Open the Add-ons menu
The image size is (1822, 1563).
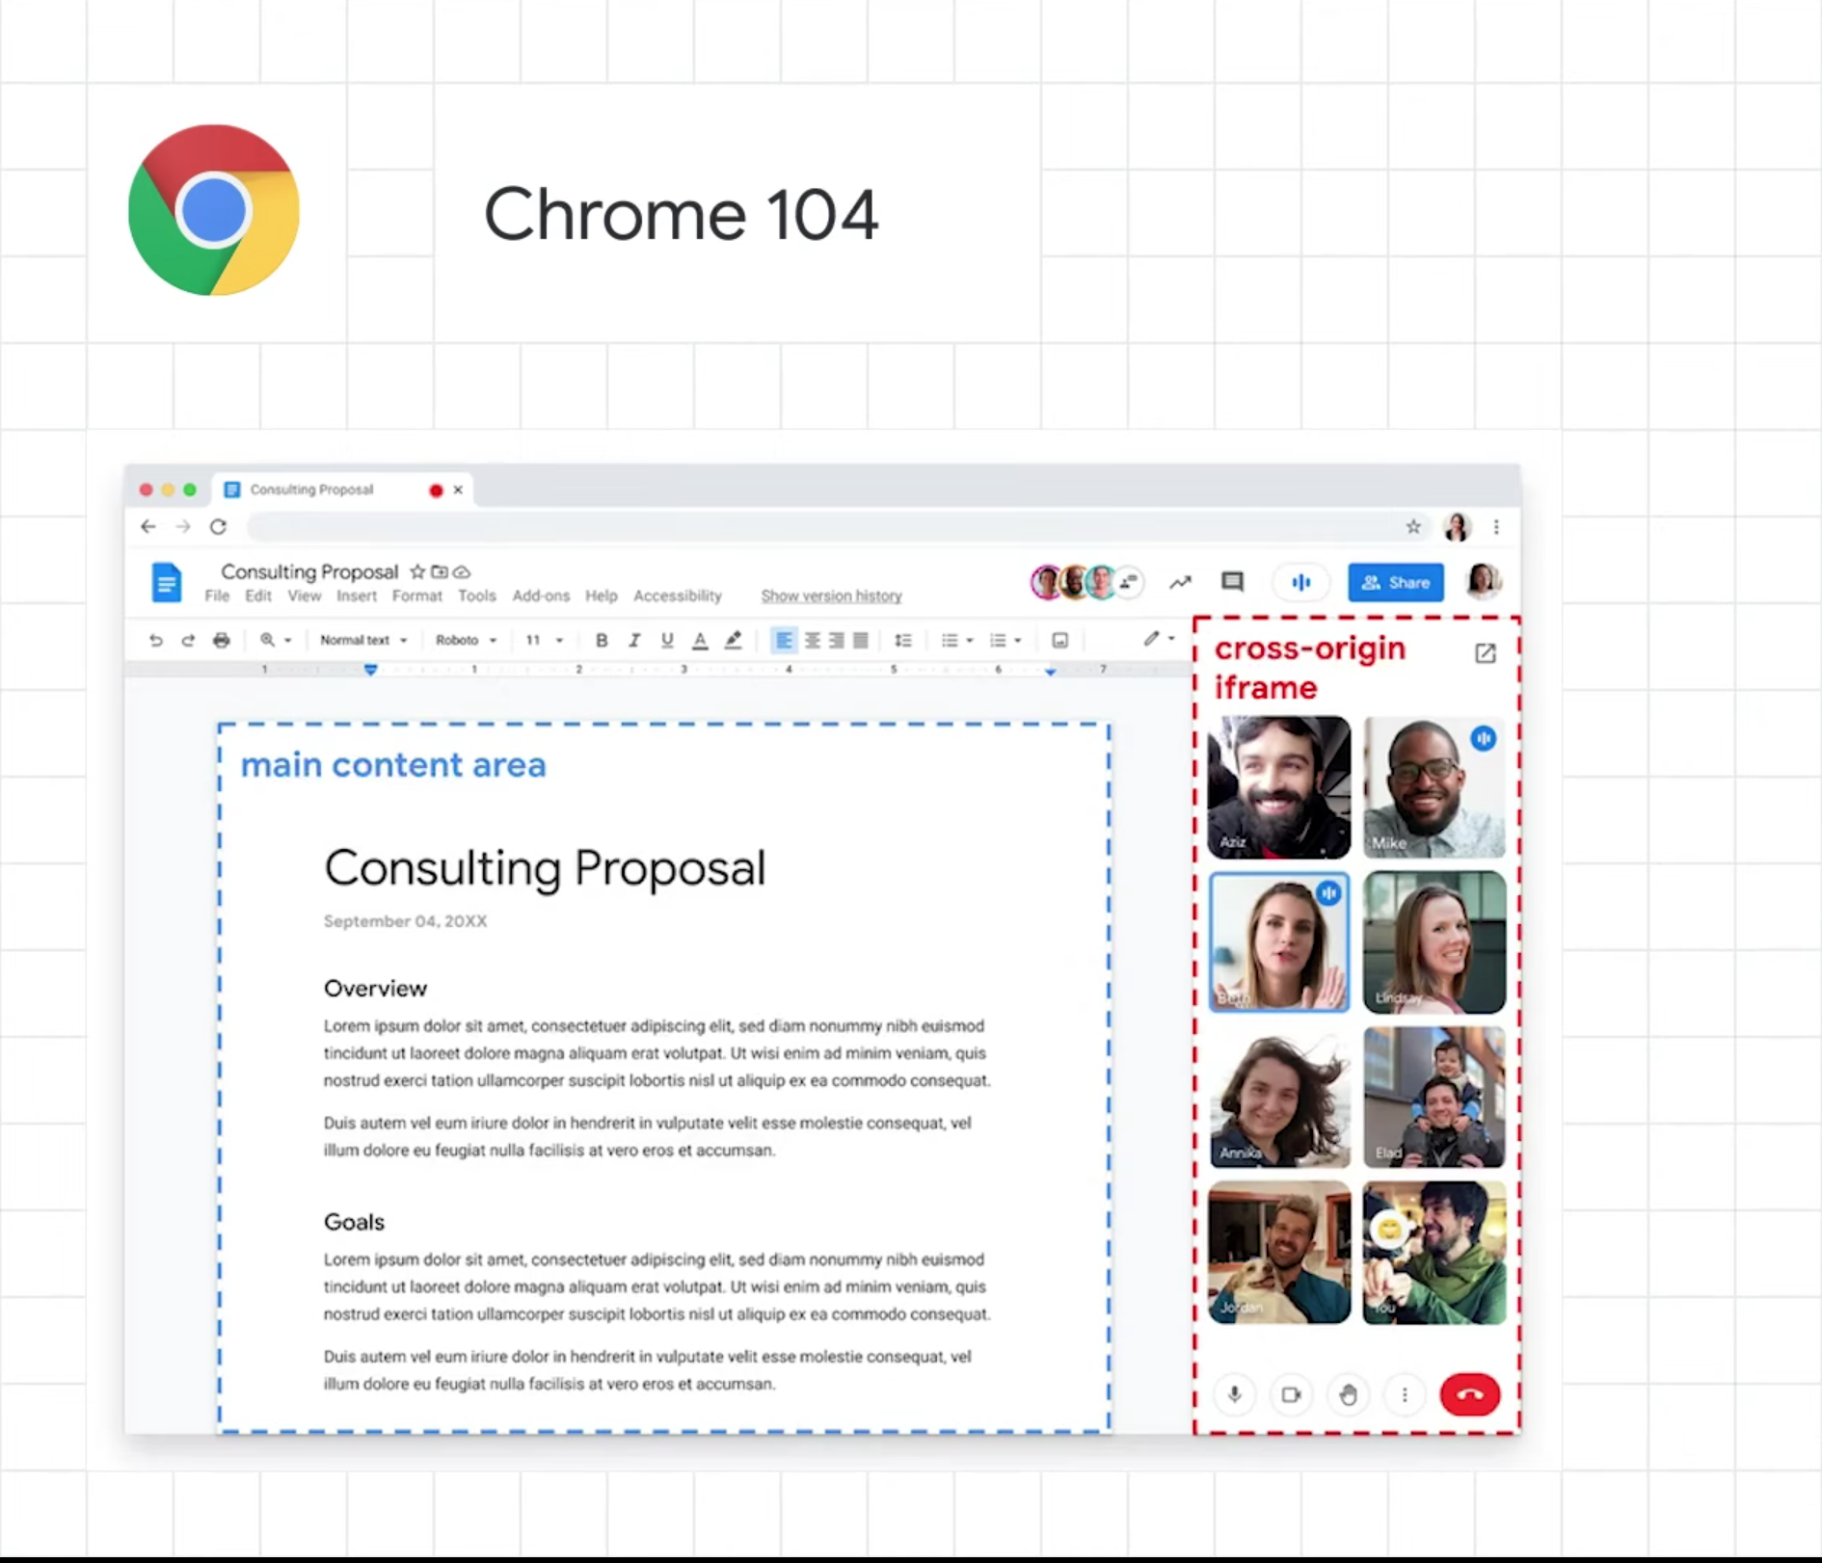pyautogui.click(x=541, y=596)
